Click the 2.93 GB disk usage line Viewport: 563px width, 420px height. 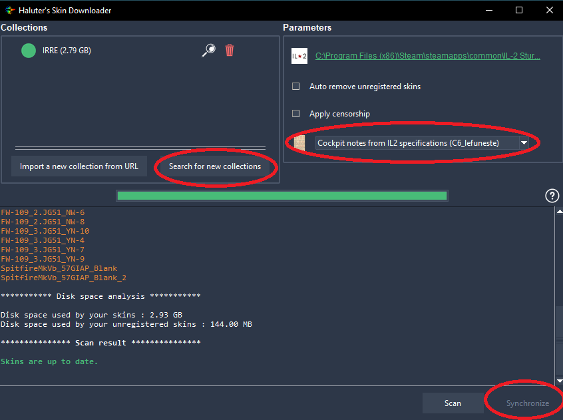(91, 315)
